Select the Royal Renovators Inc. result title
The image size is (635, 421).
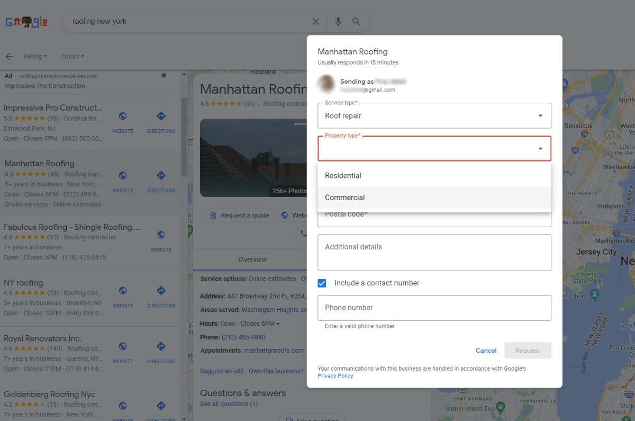42,338
